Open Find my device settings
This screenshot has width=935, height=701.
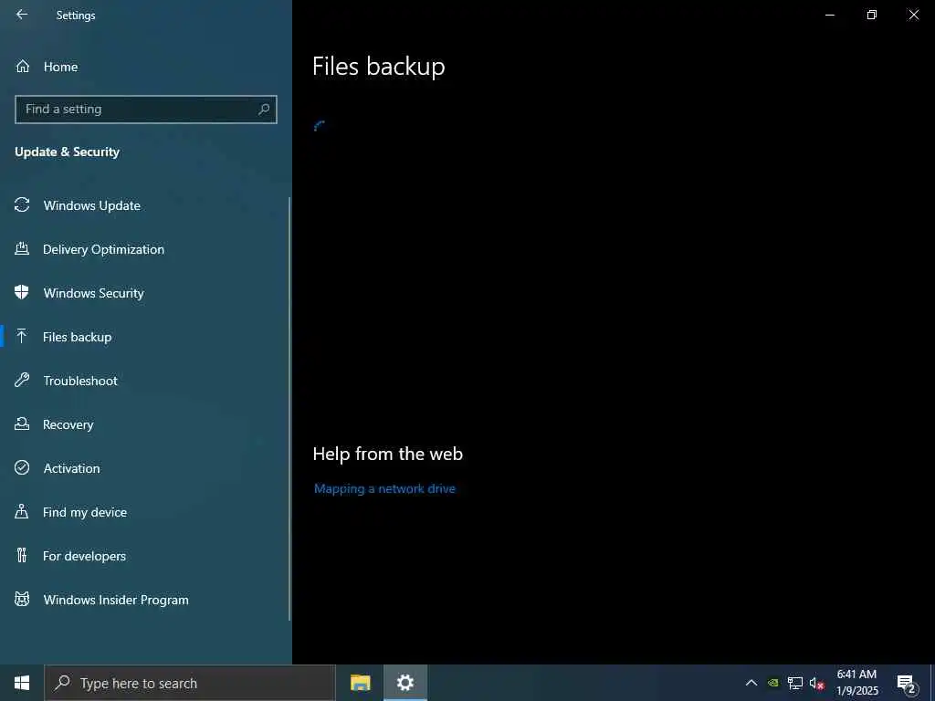click(145, 512)
